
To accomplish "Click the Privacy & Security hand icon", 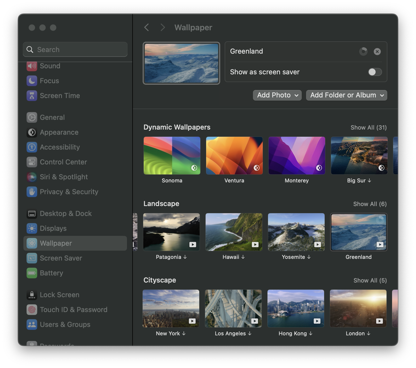I will 32,192.
